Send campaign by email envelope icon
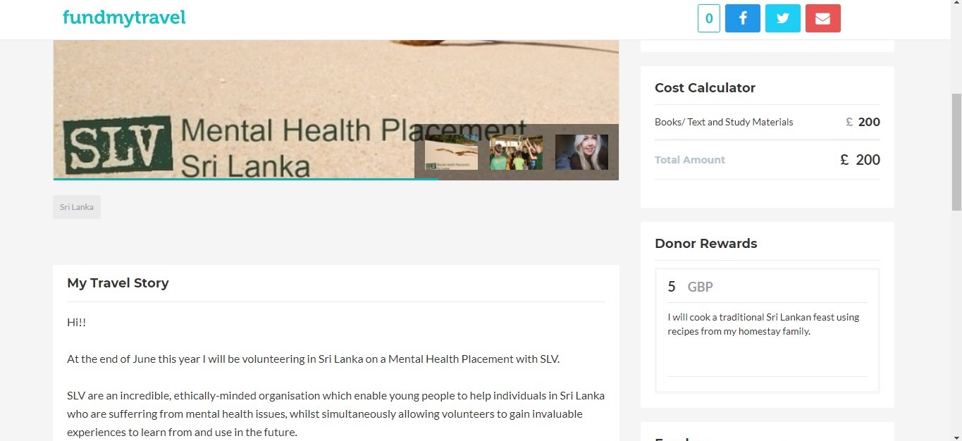962x441 pixels. click(x=822, y=18)
